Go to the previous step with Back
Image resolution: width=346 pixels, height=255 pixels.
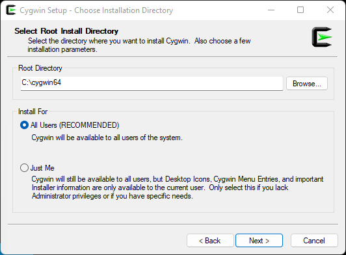(210, 241)
